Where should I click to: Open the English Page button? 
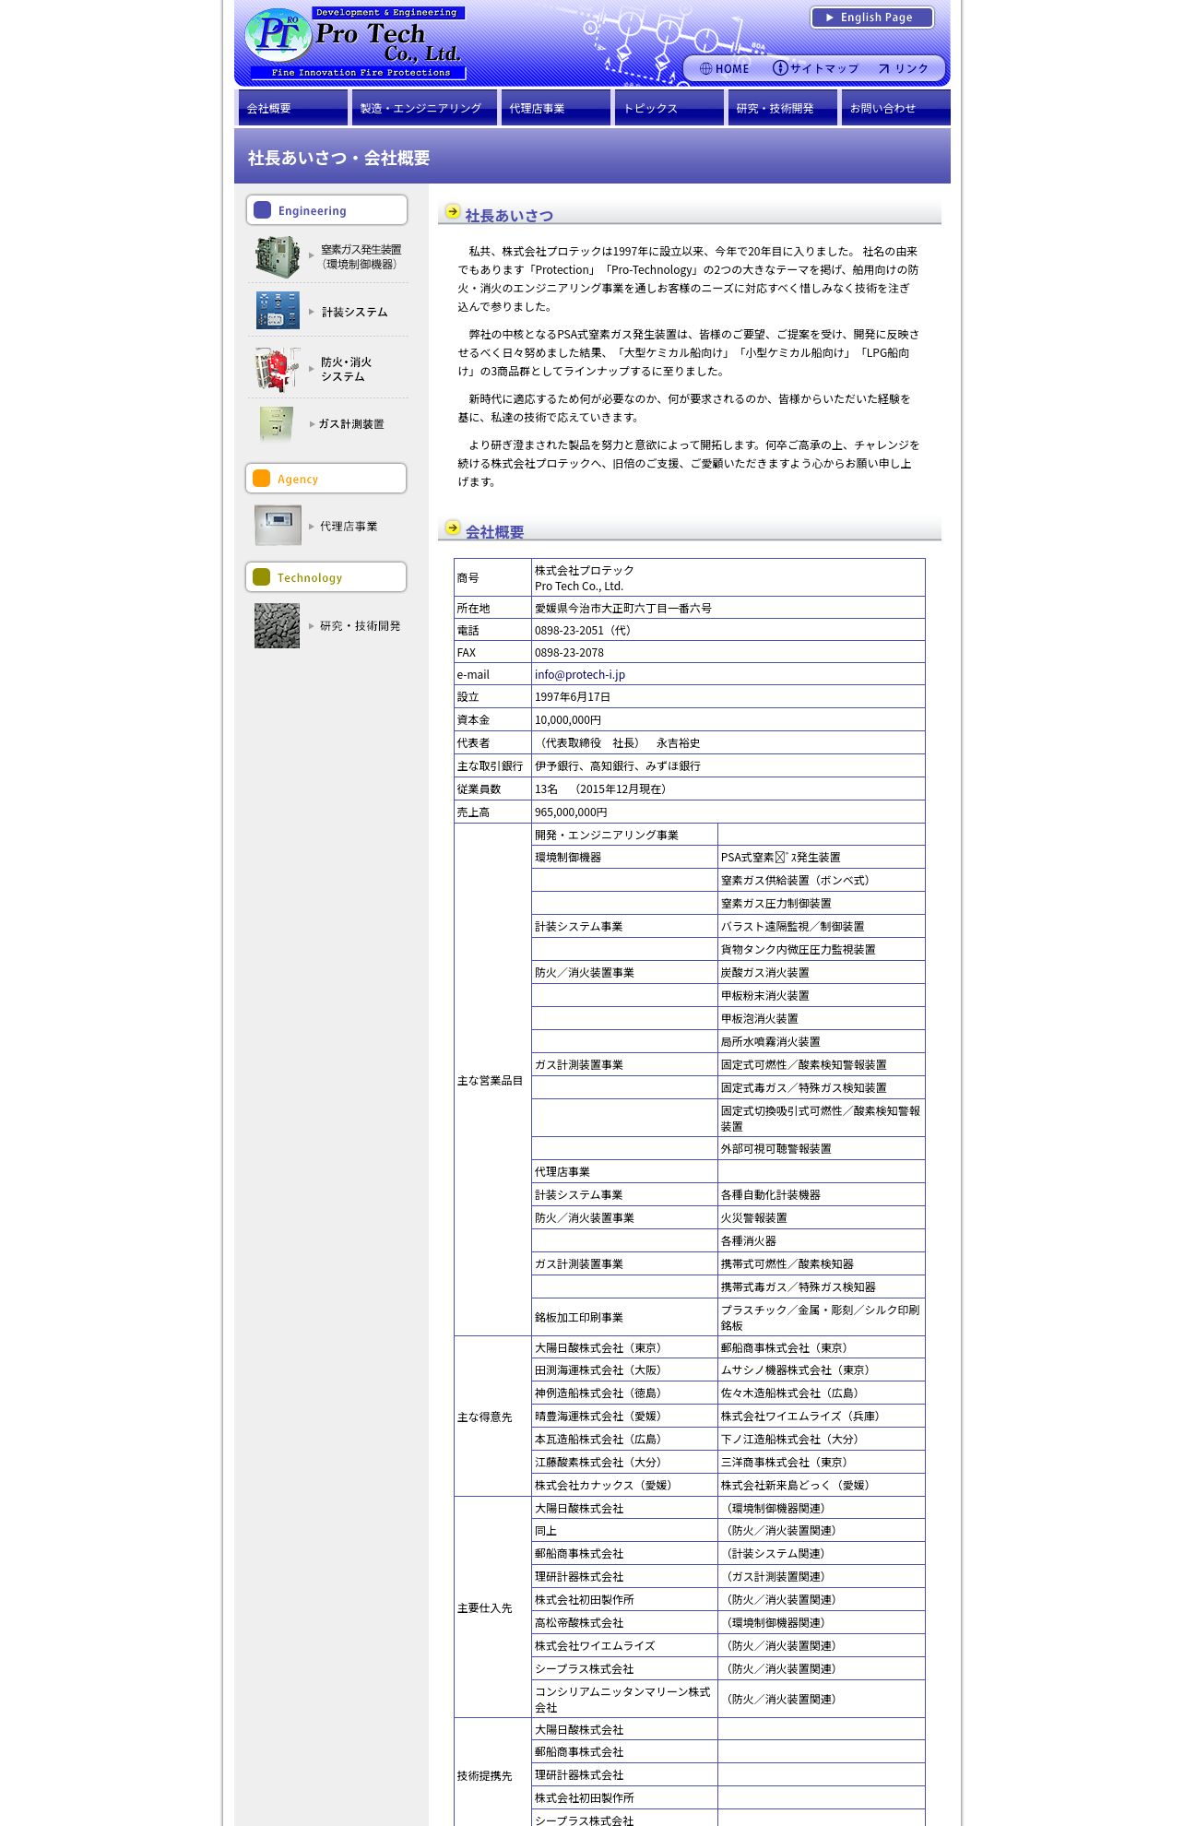pos(871,18)
